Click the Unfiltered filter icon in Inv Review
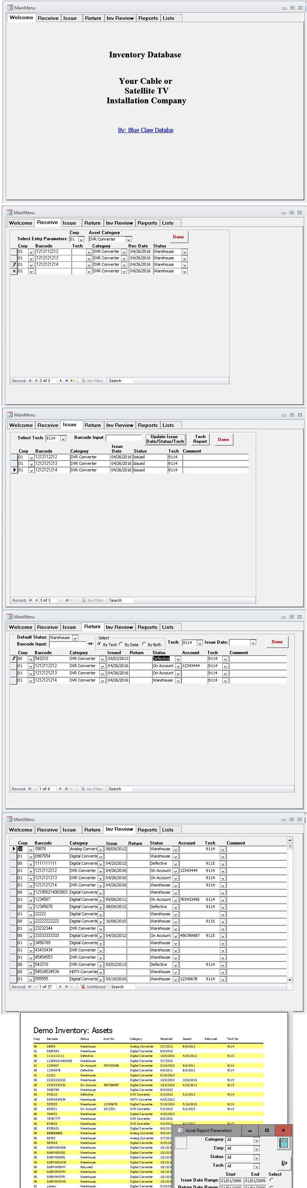307x1188 pixels. [83, 986]
